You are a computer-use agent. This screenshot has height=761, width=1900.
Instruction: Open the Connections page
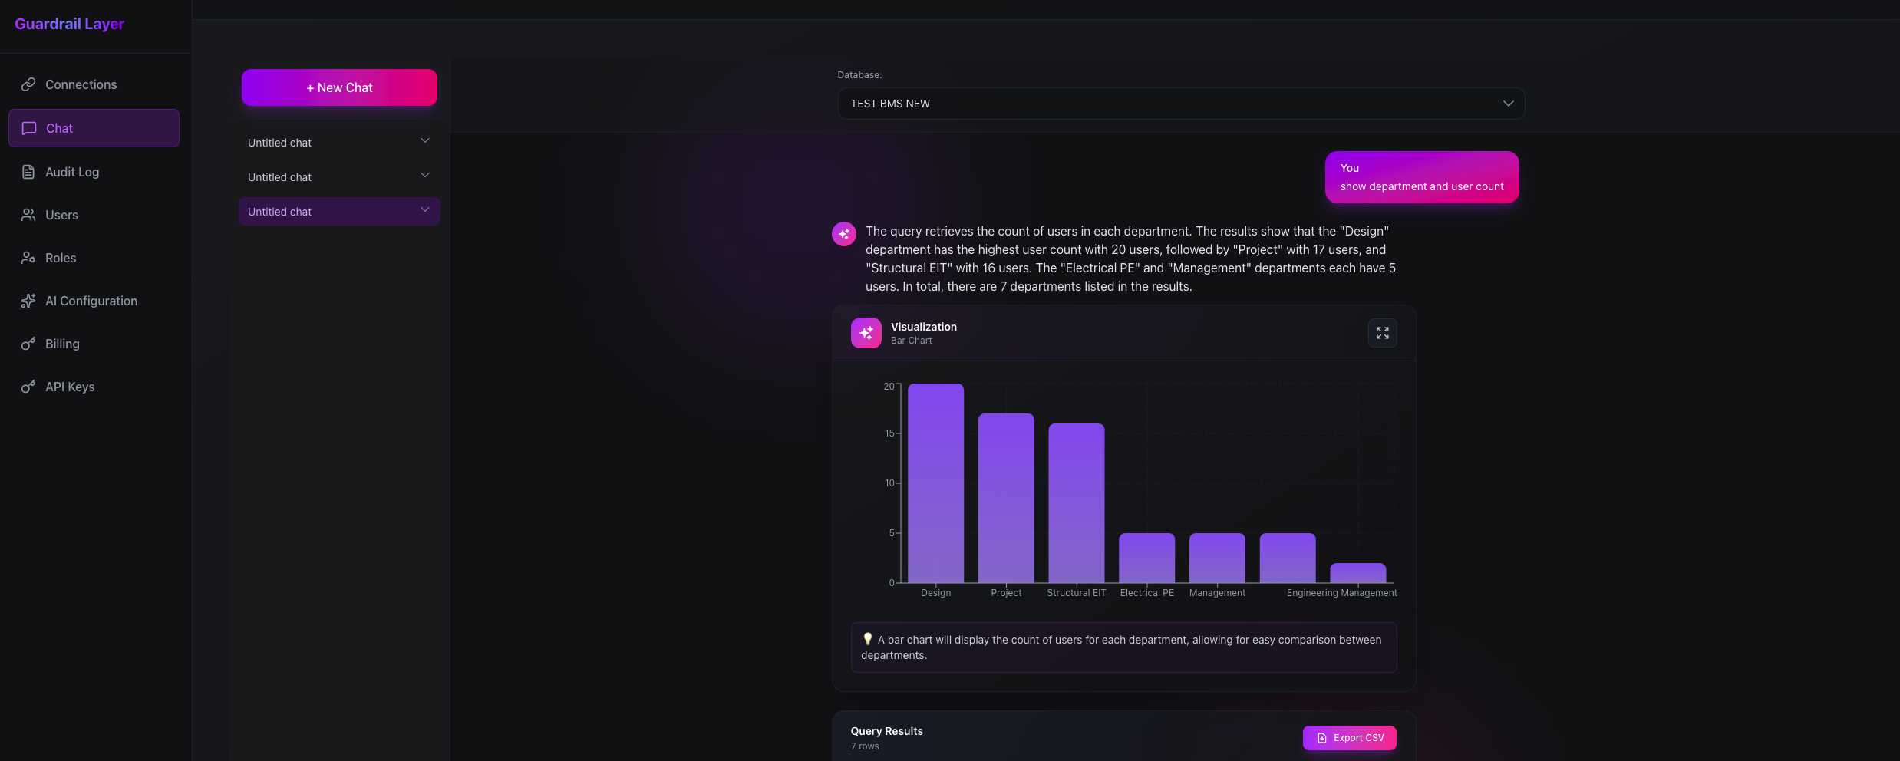[x=94, y=84]
